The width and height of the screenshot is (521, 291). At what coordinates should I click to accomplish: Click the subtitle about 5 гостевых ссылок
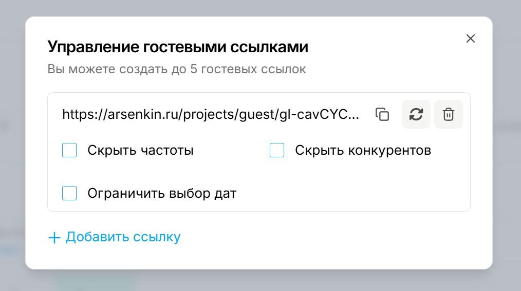[176, 69]
